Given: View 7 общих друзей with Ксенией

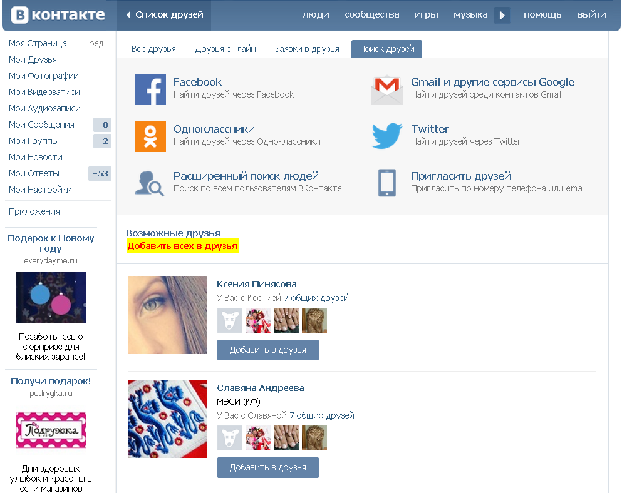Looking at the screenshot, I should tap(316, 298).
